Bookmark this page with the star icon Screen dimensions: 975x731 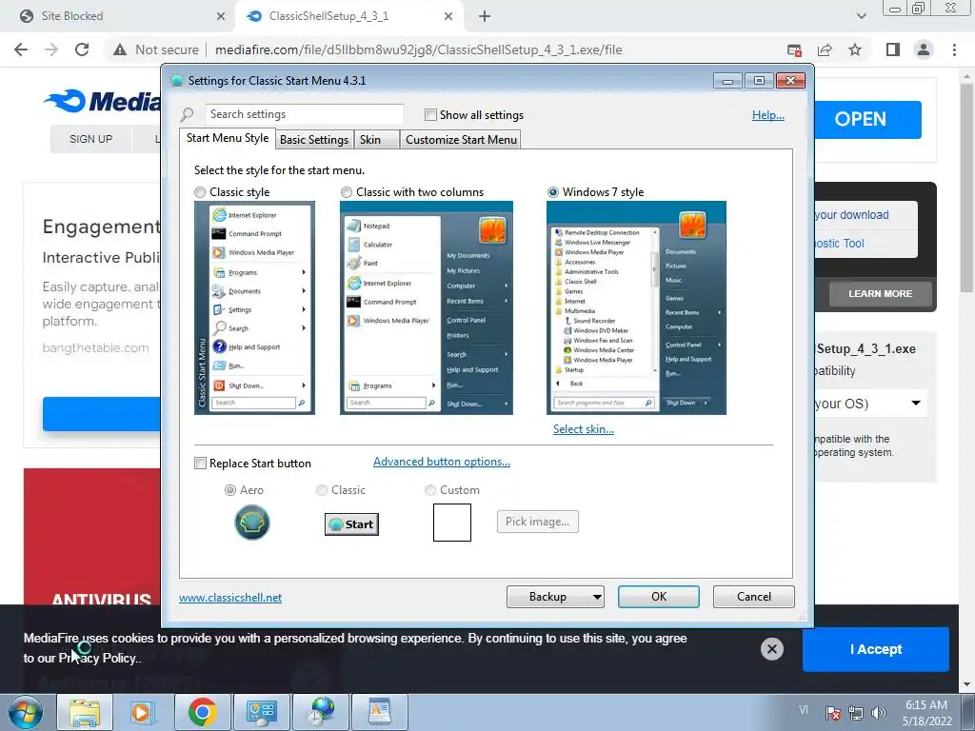pyautogui.click(x=855, y=49)
